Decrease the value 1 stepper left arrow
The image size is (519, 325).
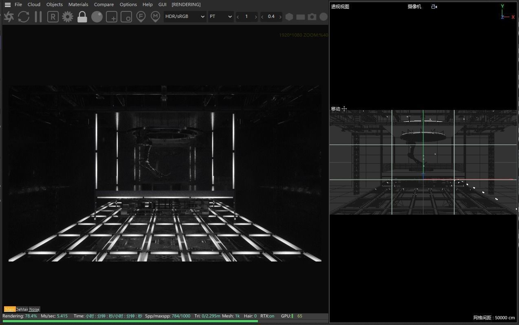(238, 17)
